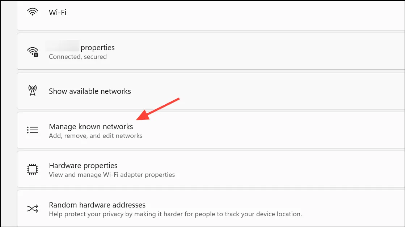This screenshot has height=227, width=405.
Task: Click the 'Connected, secured' status text
Action: point(78,57)
